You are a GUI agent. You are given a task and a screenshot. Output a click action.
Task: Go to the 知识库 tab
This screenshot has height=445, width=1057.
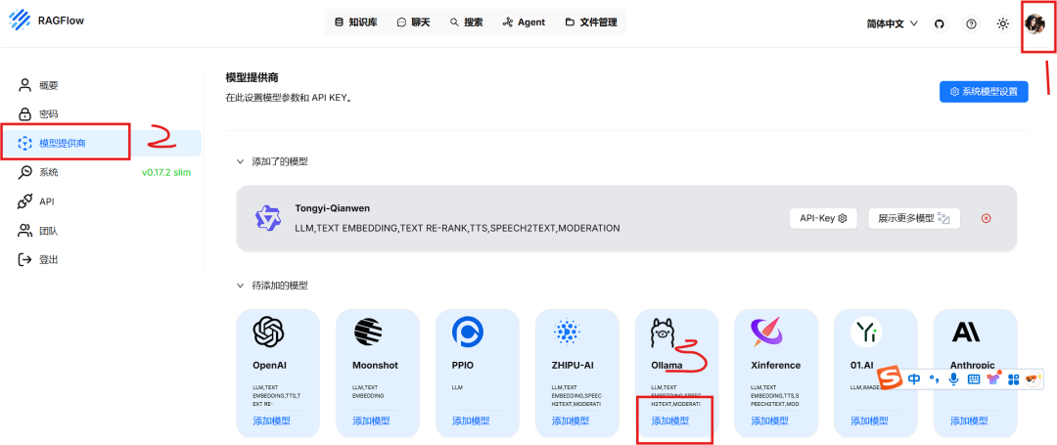[356, 22]
